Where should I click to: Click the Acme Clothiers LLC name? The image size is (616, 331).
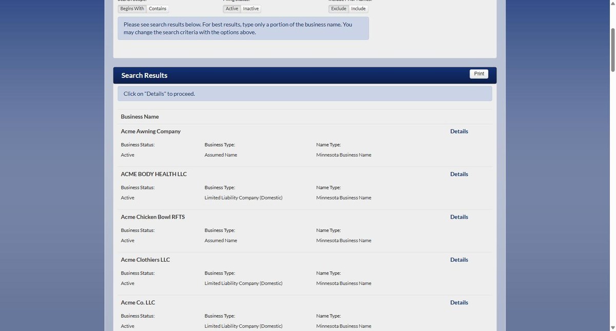coord(145,260)
